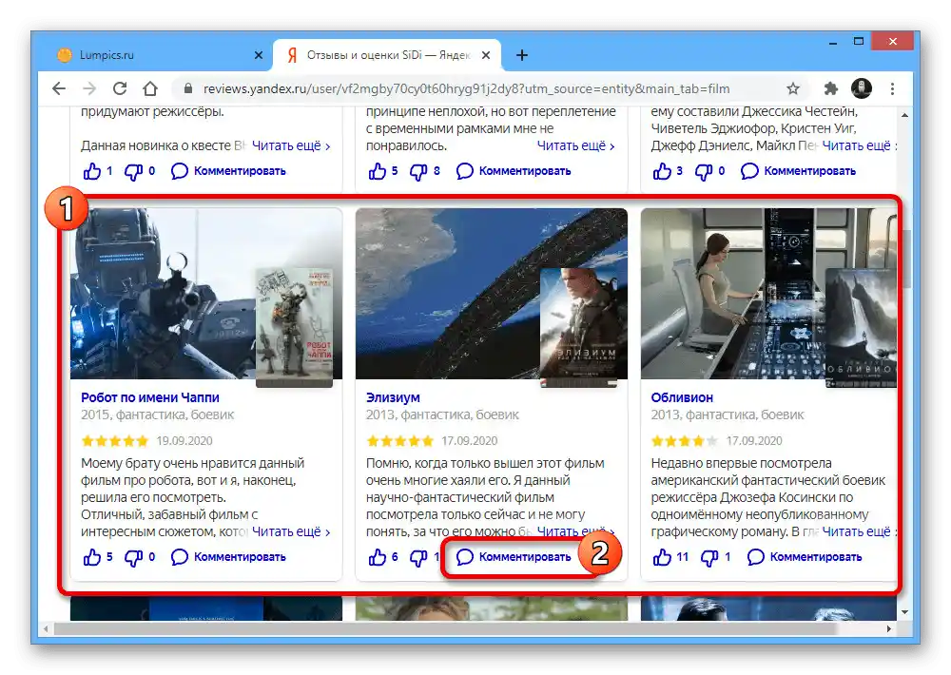
Task: Open the Чаппи movie poster thumbnail
Action: click(x=294, y=327)
